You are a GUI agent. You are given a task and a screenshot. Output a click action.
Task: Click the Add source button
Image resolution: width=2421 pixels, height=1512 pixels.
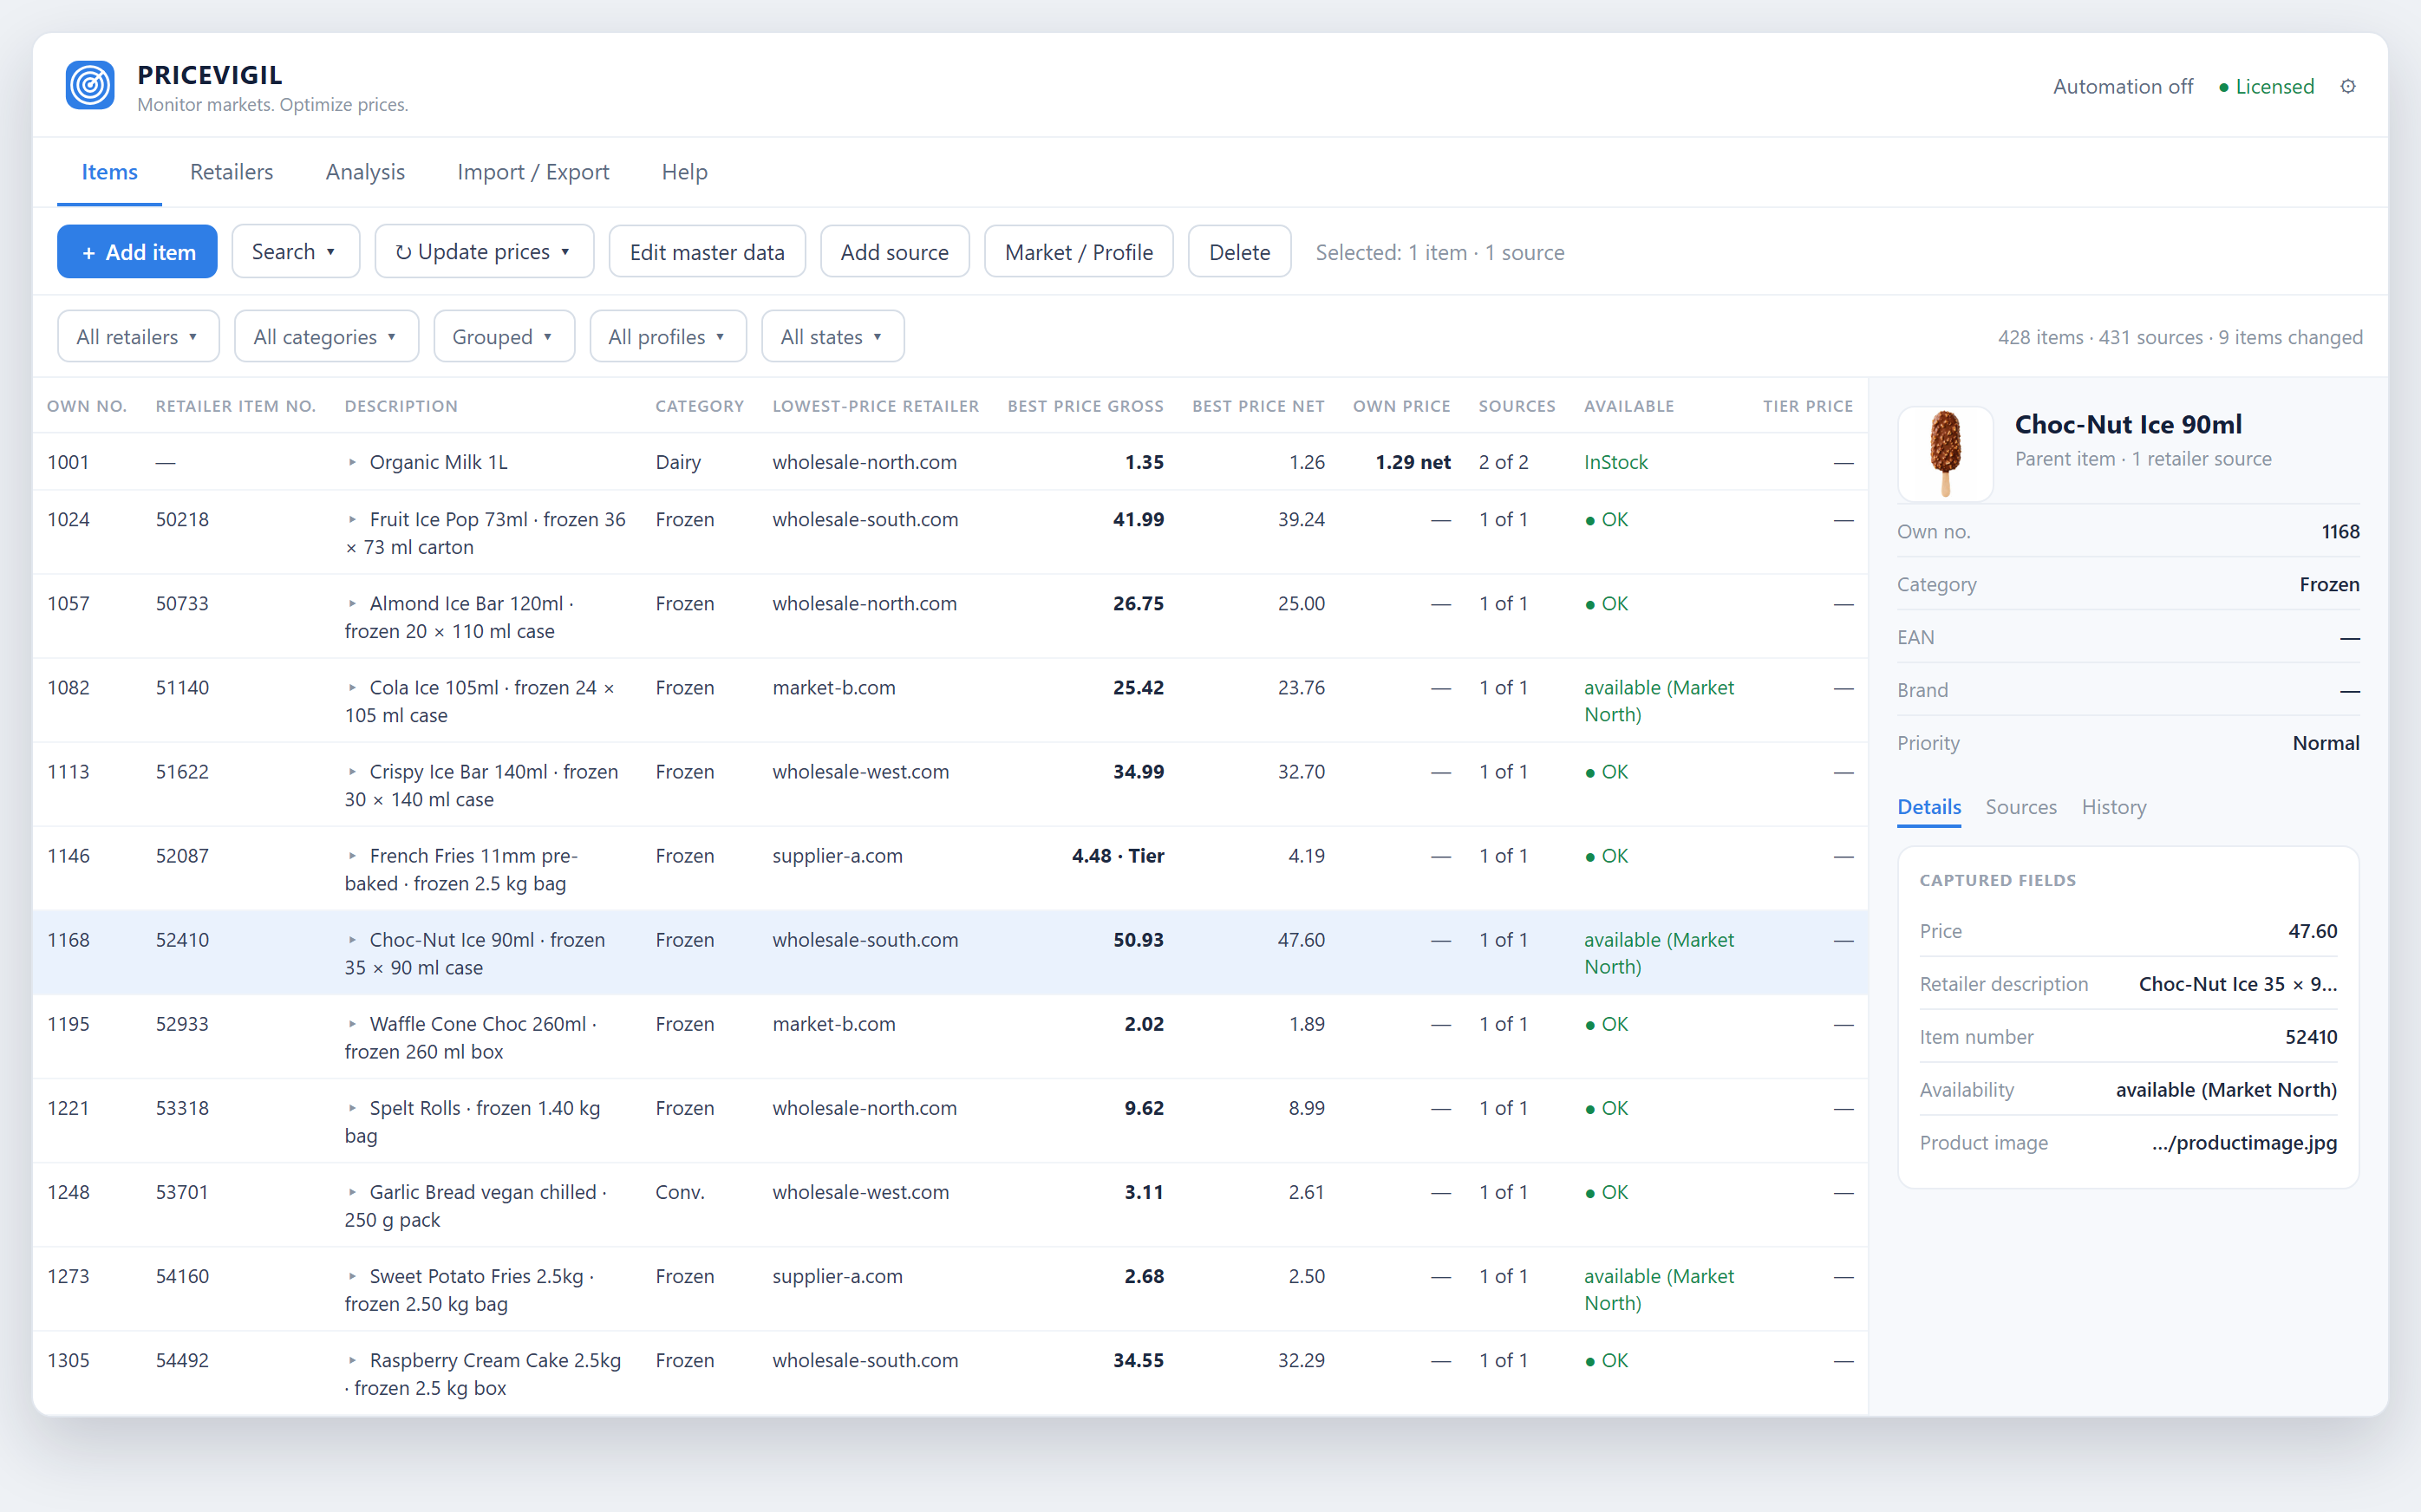tap(894, 252)
